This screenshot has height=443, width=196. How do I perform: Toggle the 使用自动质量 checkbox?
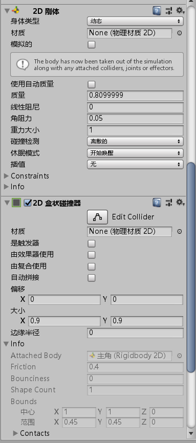[x=92, y=84]
